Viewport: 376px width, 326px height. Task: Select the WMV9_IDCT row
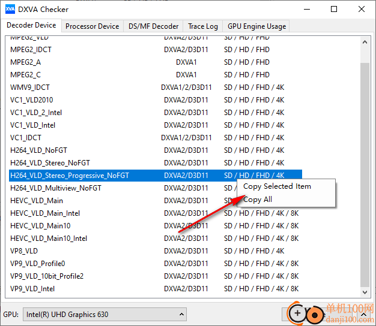point(156,87)
